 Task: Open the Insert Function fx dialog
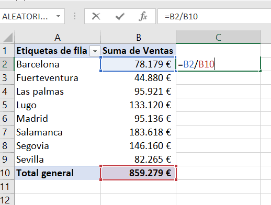143,16
